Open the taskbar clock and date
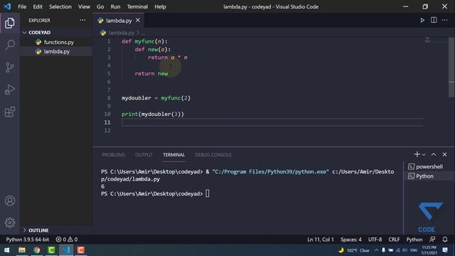455x256 pixels. pyautogui.click(x=429, y=250)
